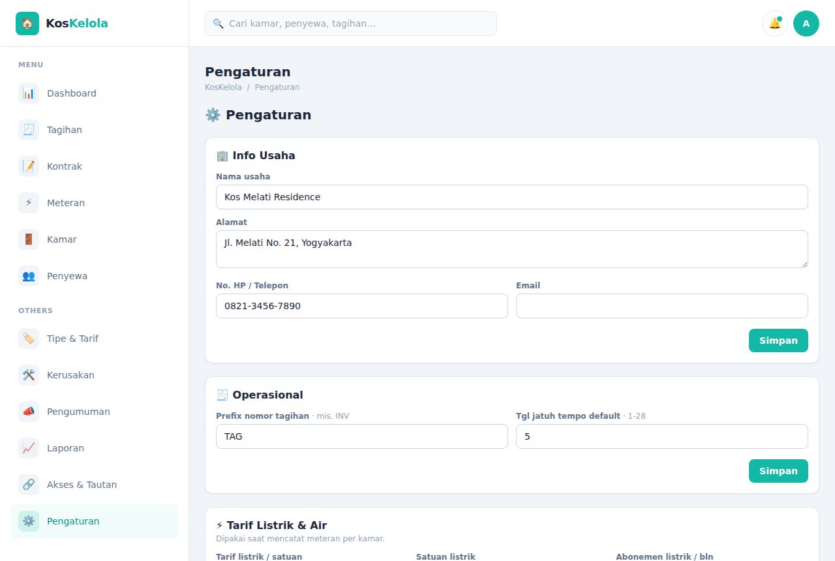The height and width of the screenshot is (561, 835).
Task: Open user avatar A menu
Action: (x=806, y=23)
